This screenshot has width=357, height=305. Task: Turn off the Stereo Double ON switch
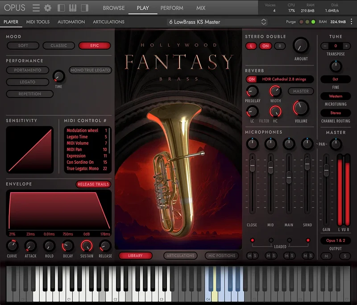click(x=266, y=46)
